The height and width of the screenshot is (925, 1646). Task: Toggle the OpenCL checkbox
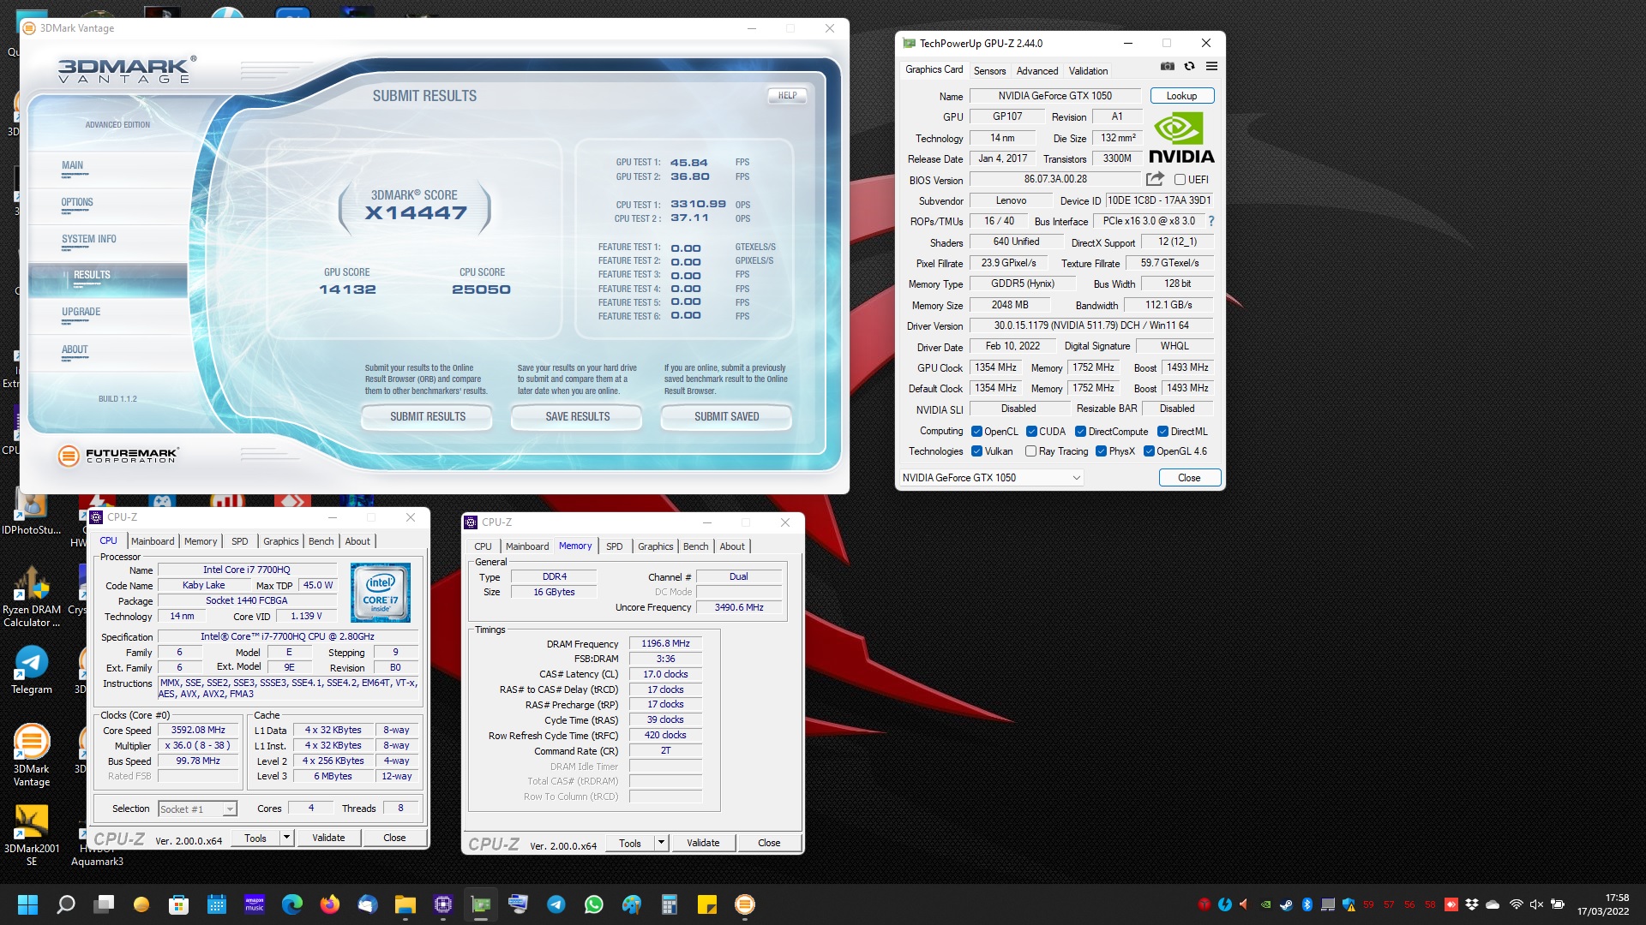[x=976, y=432]
